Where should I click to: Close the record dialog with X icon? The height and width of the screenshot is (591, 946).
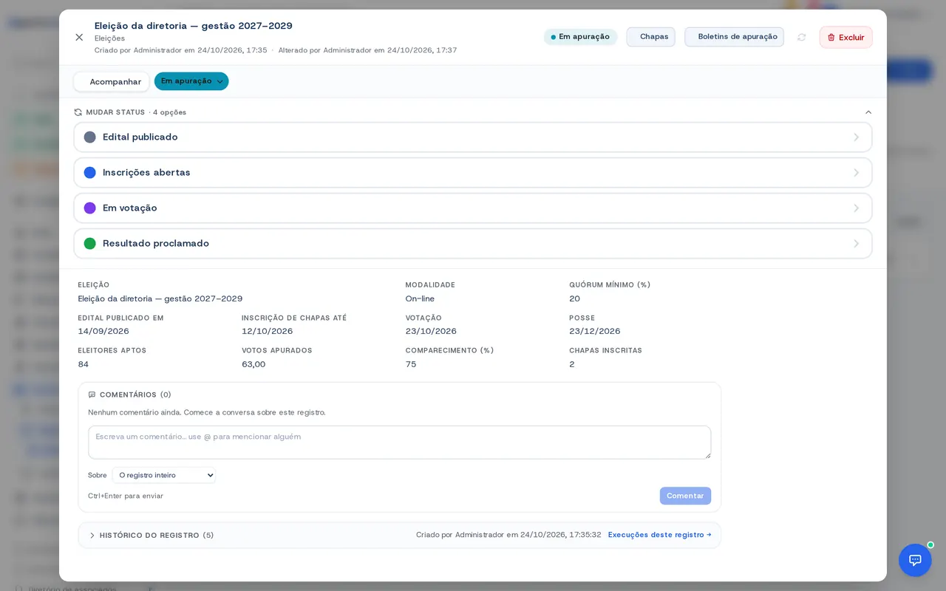click(79, 37)
